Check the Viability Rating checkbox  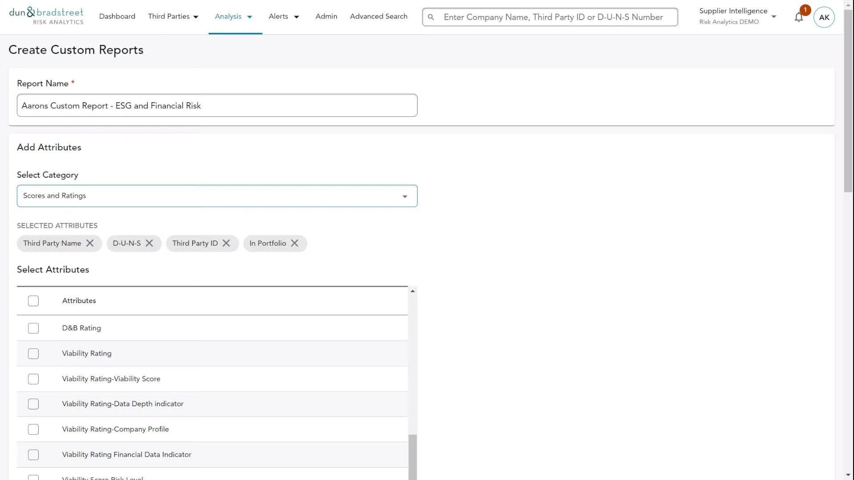pyautogui.click(x=33, y=353)
